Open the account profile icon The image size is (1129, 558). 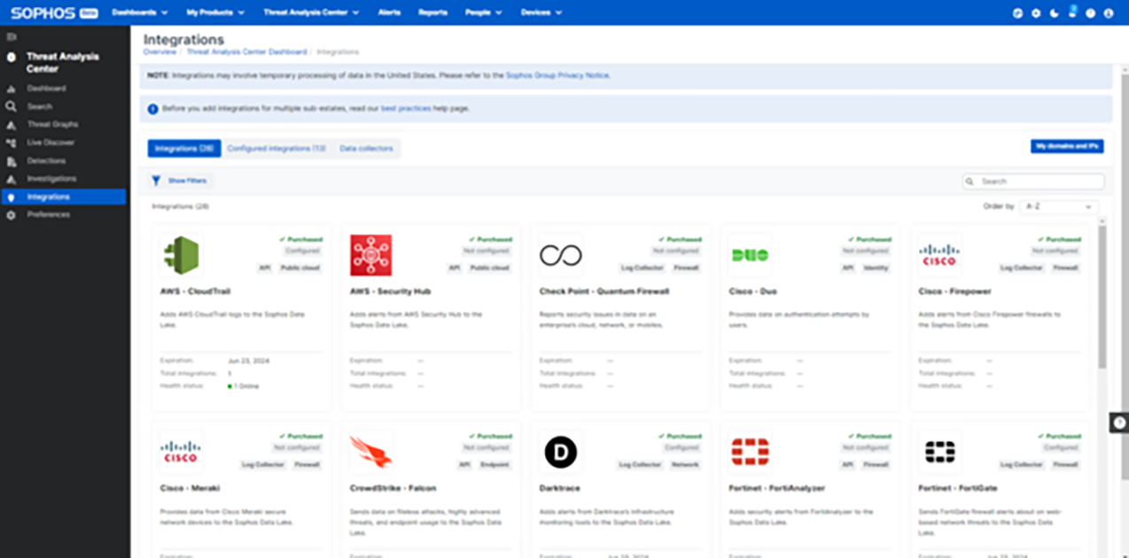(1109, 12)
